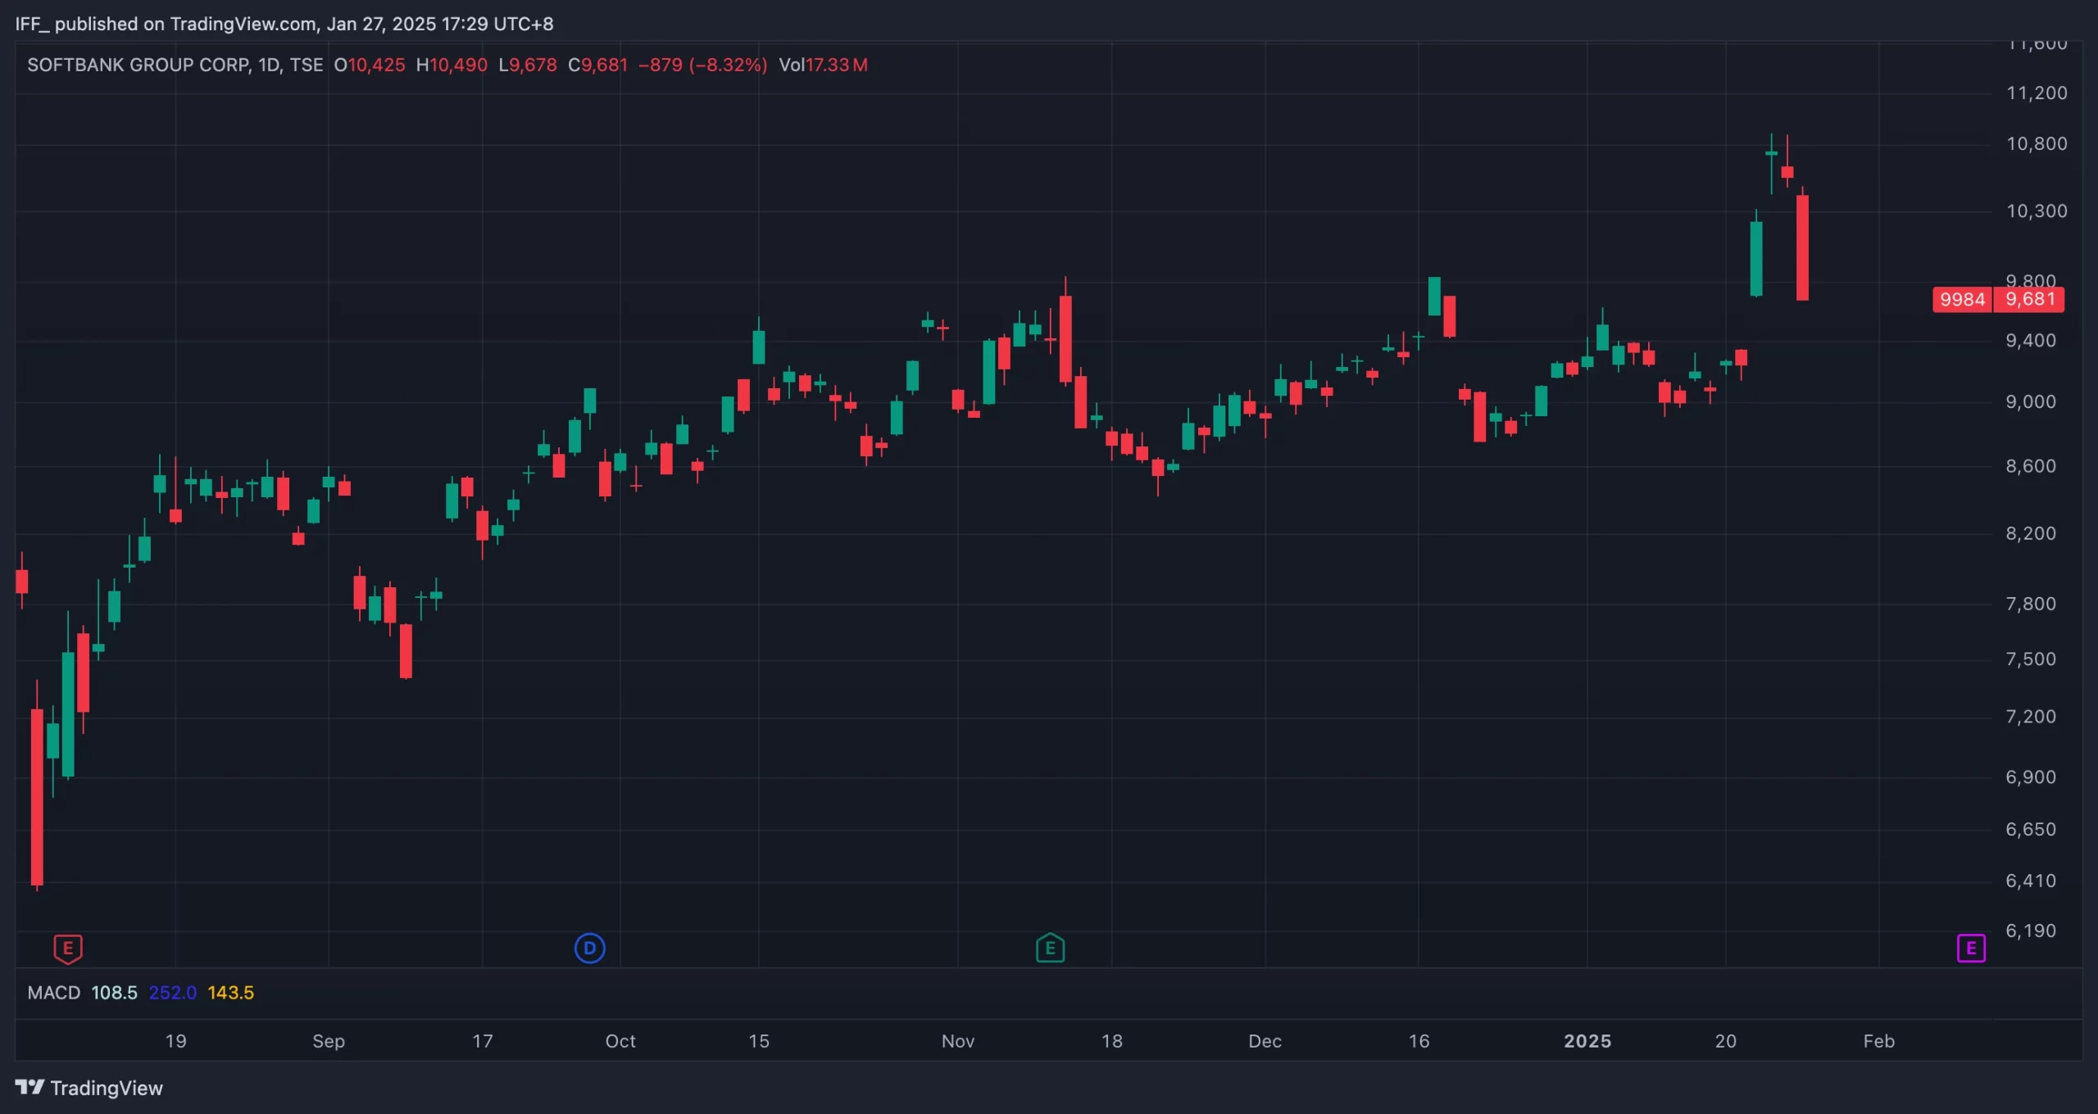Click the red earnings E marker in August
The height and width of the screenshot is (1114, 2098).
click(68, 949)
